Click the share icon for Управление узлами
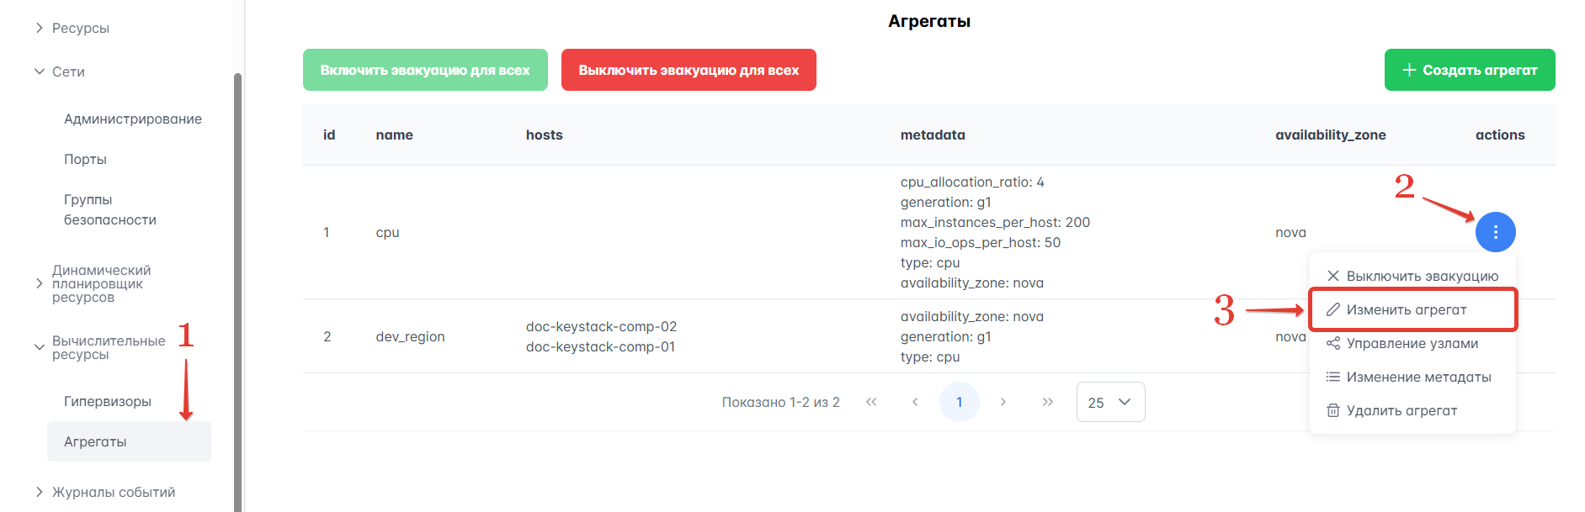 click(1333, 343)
